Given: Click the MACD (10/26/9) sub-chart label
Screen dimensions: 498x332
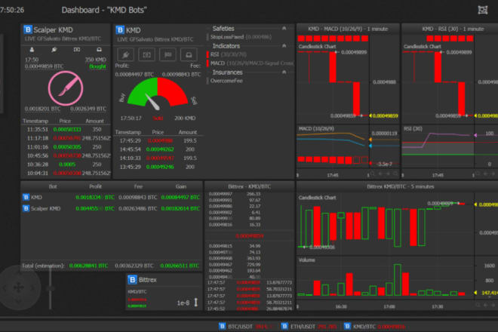Looking at the screenshot, I should (x=316, y=129).
